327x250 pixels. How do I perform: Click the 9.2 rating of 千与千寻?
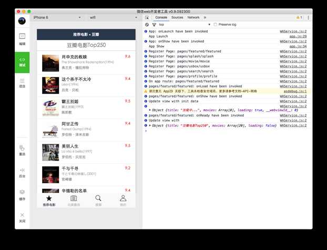pyautogui.click(x=128, y=168)
